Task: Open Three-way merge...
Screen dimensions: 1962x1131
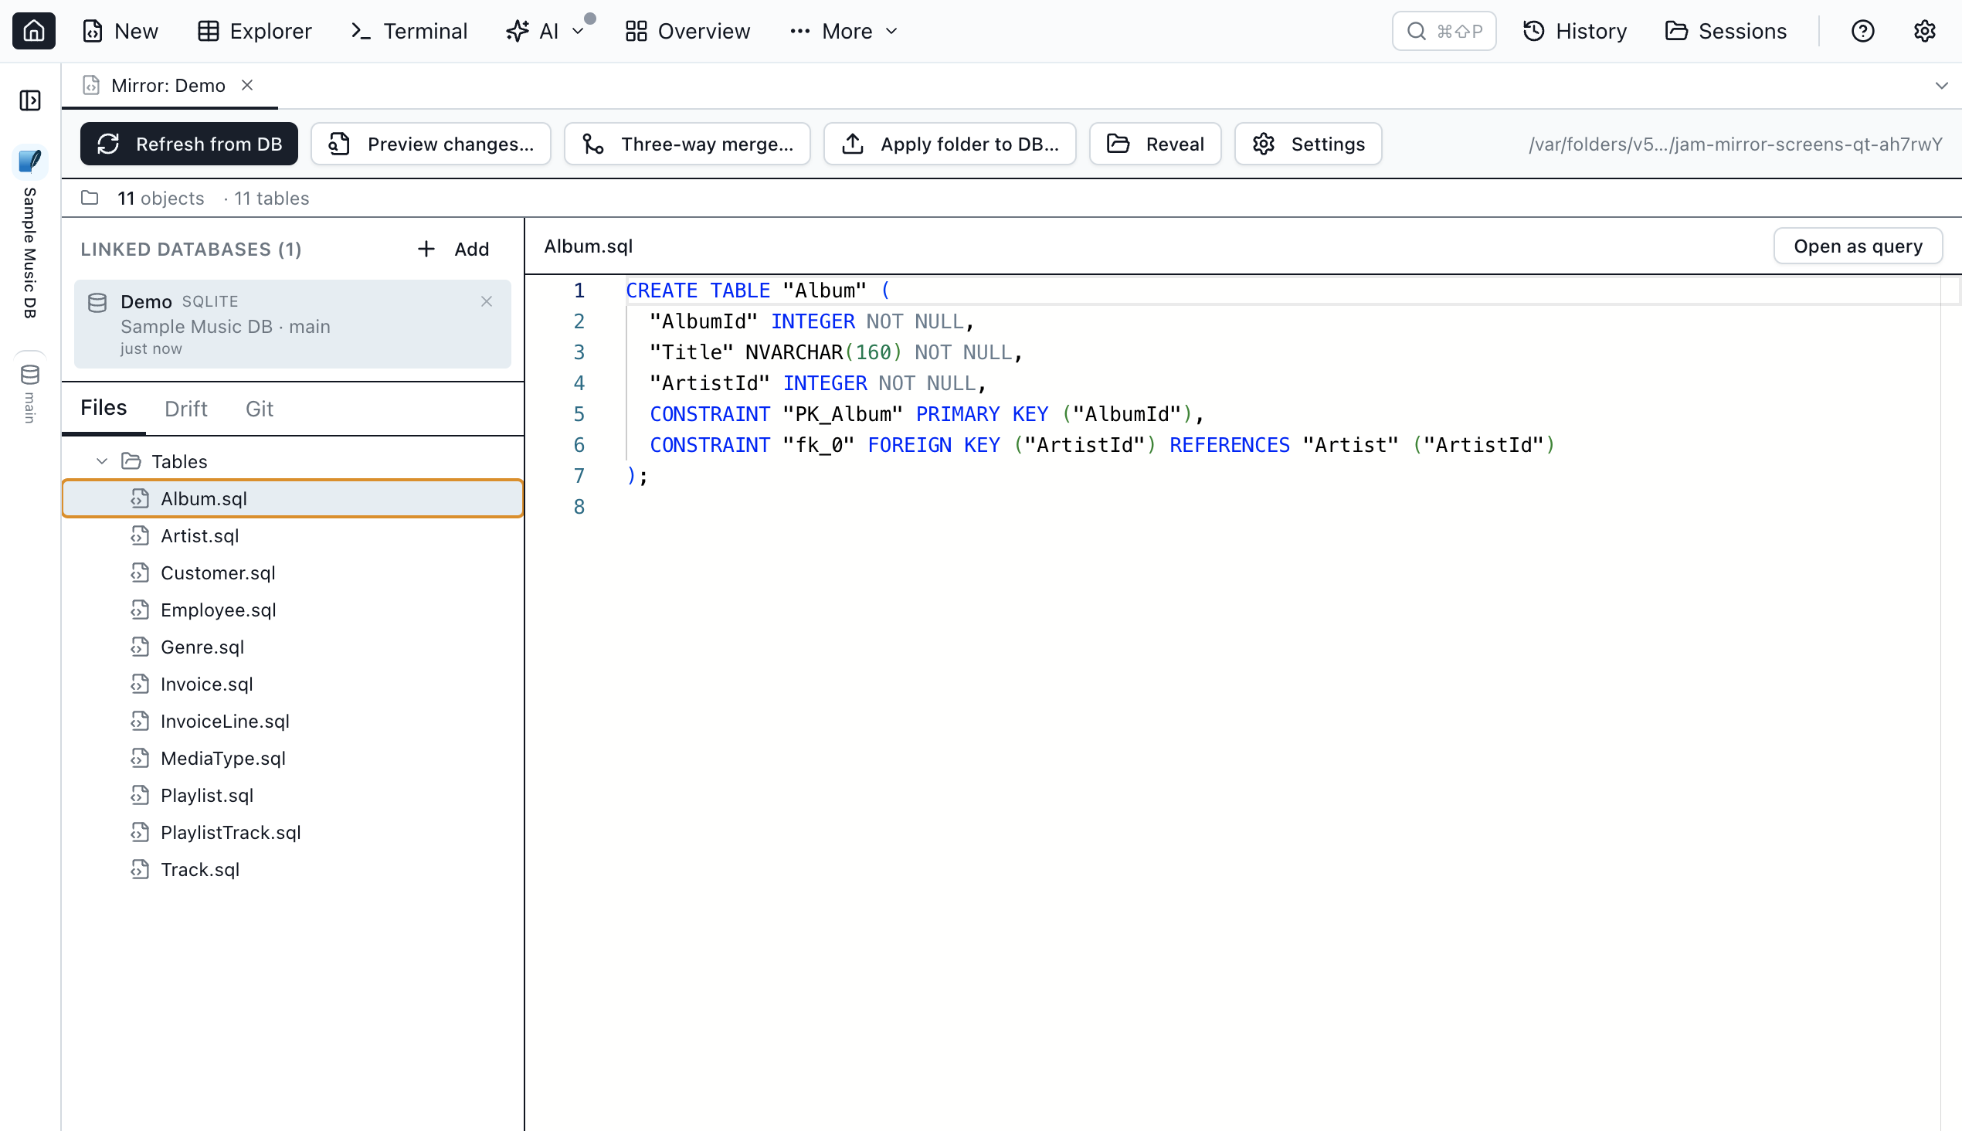Action: (687, 144)
